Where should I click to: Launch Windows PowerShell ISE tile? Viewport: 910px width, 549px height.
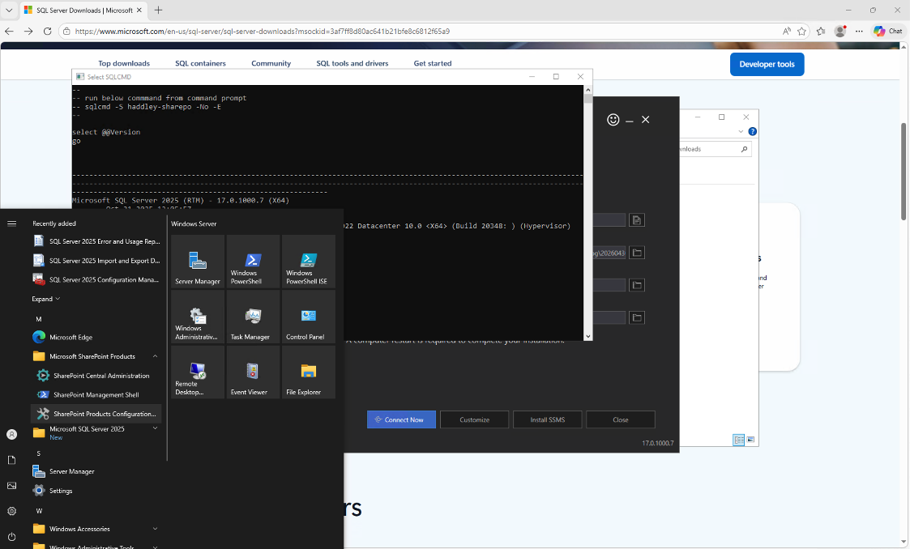point(309,262)
